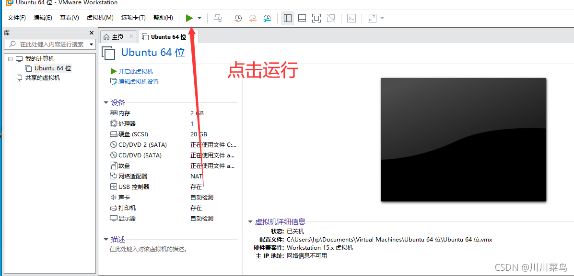Select Ubuntu 64 位 in the library tree
This screenshot has height=276, width=574.
[x=53, y=68]
